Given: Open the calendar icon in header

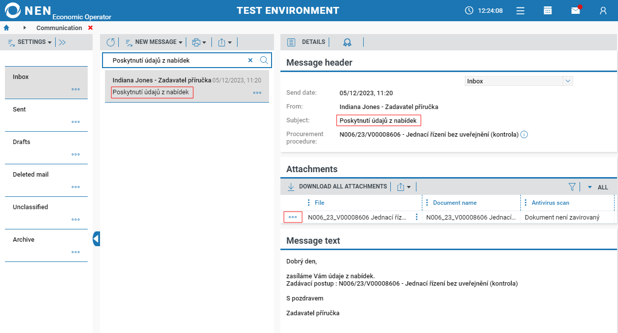Looking at the screenshot, I should [x=548, y=10].
